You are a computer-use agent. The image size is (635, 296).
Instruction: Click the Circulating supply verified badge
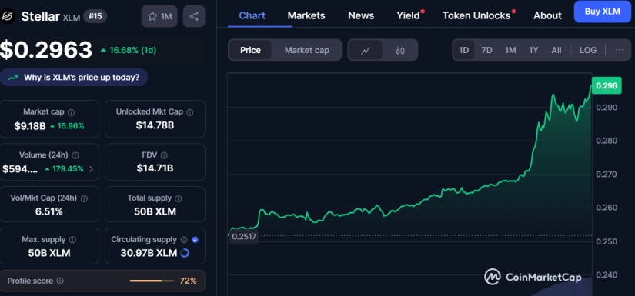pyautogui.click(x=196, y=240)
